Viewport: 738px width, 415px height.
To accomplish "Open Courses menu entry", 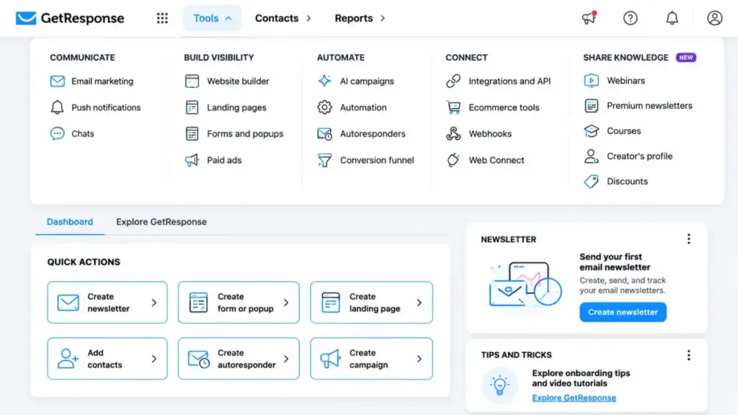I will point(613,131).
